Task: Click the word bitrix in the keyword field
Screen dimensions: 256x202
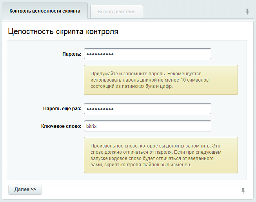Action: (x=91, y=126)
